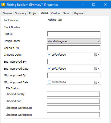The width and height of the screenshot is (111, 123).
Task: Maximize the iProperties dialog window
Action: pos(94,4)
